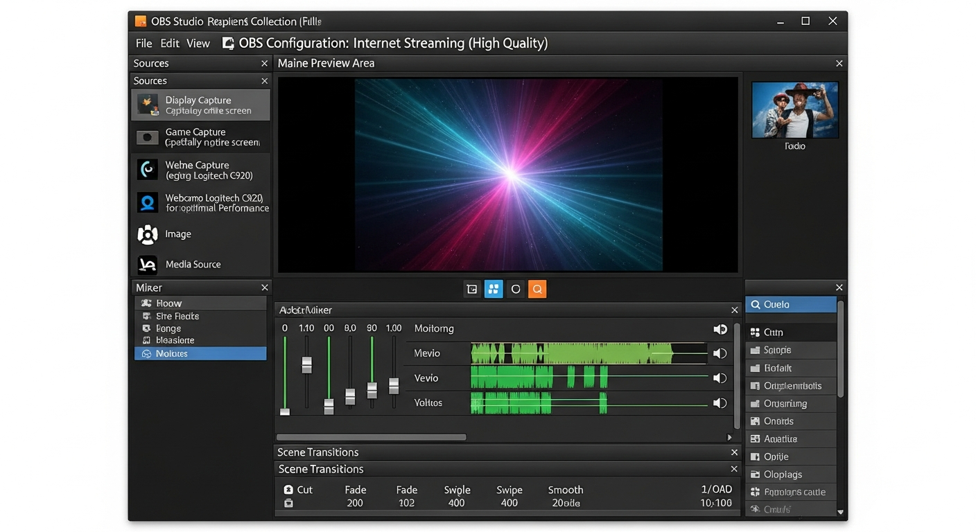Click the Media Source icon
The width and height of the screenshot is (976, 532).
coord(148,264)
